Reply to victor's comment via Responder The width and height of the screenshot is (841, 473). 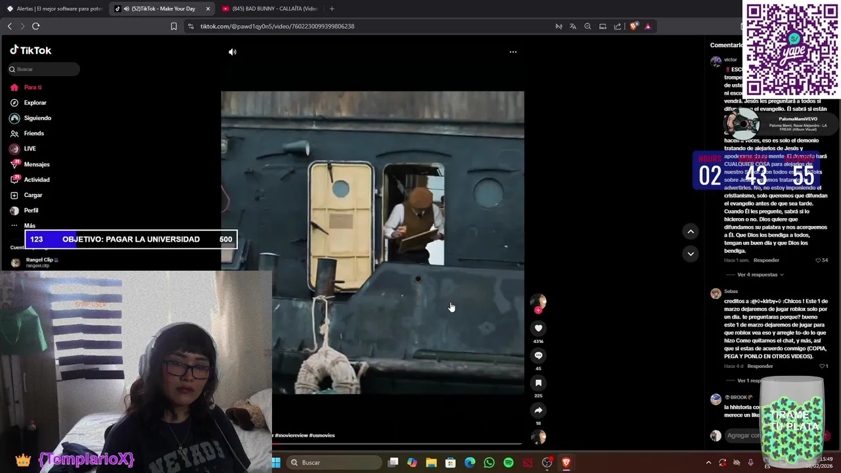pos(766,260)
